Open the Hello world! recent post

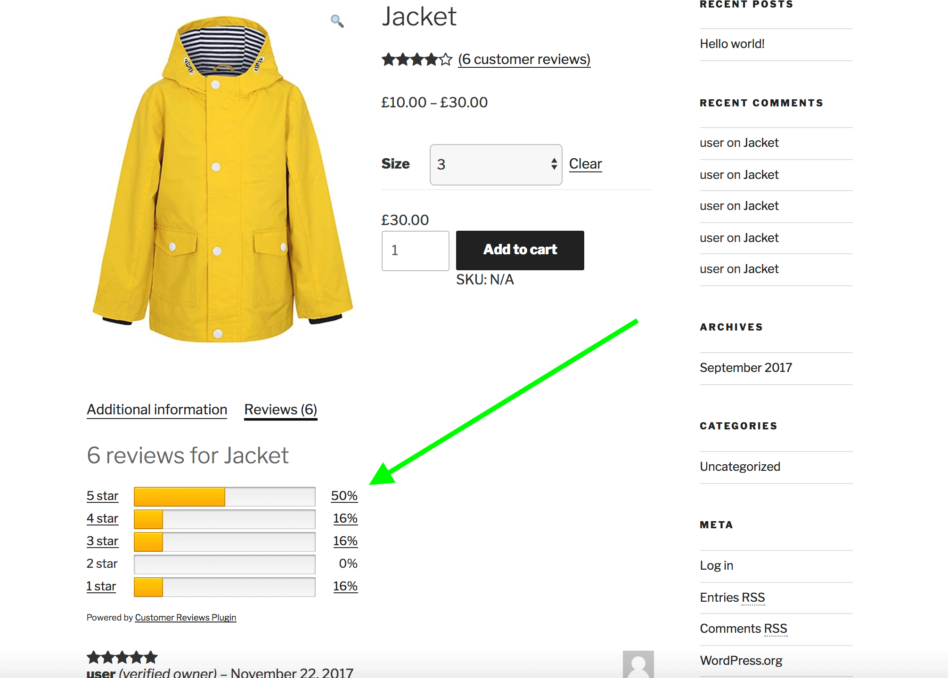coord(732,43)
